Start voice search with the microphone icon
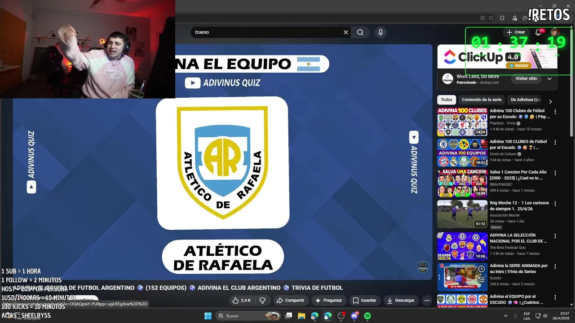The width and height of the screenshot is (575, 323). tap(380, 32)
